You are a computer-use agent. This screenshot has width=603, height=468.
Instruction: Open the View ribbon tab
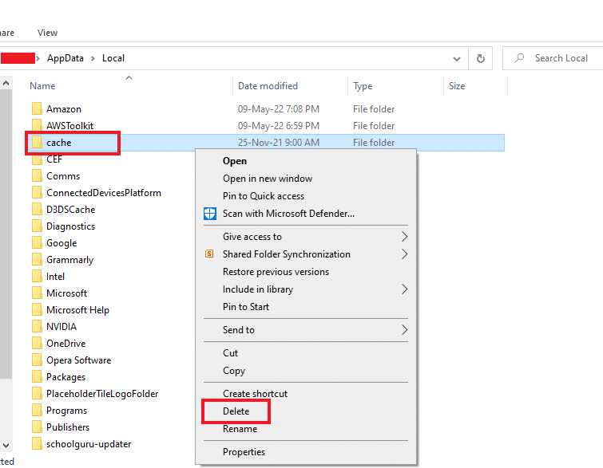[x=47, y=33]
